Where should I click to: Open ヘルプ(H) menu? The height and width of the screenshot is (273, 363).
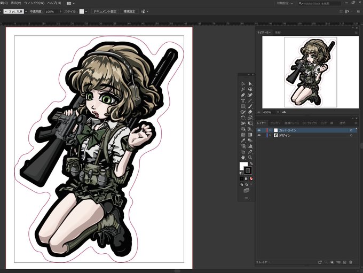pyautogui.click(x=54, y=3)
